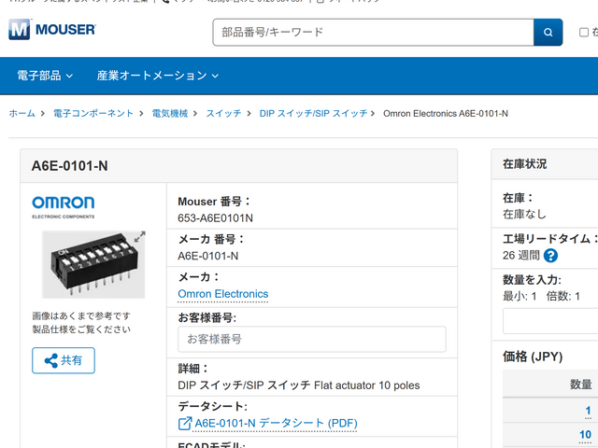Open 電子コンポーネント breadcrumb link

[93, 114]
